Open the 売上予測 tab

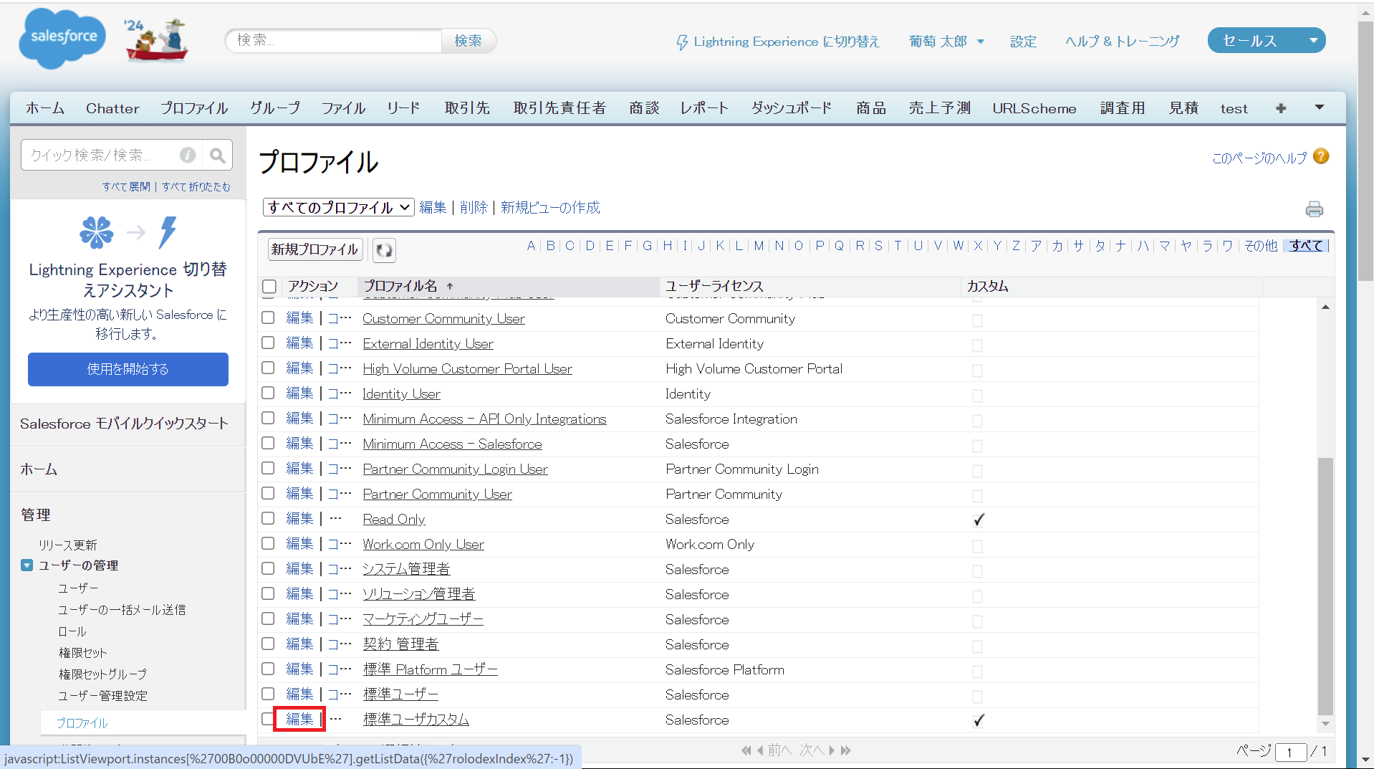point(939,108)
